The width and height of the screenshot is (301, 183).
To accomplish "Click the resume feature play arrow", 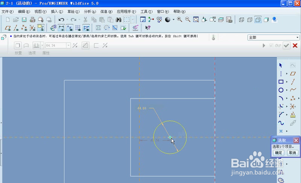I will (x=264, y=45).
